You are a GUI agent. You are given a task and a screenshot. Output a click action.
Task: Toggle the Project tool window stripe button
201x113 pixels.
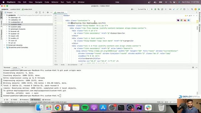point(1,15)
